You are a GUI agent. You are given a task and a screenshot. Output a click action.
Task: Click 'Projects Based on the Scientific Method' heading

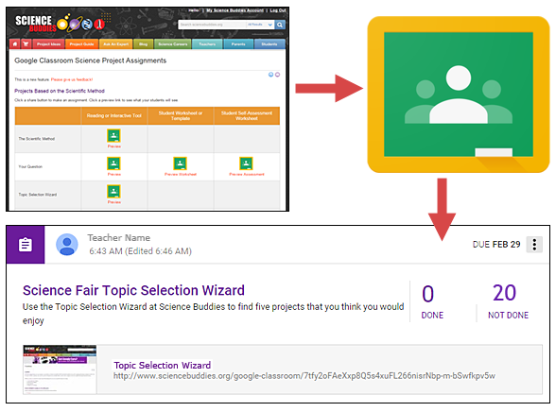60,91
